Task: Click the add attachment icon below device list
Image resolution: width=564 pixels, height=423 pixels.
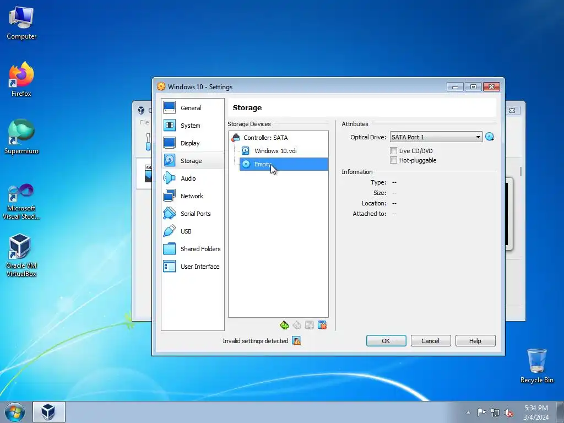Action: tap(310, 325)
